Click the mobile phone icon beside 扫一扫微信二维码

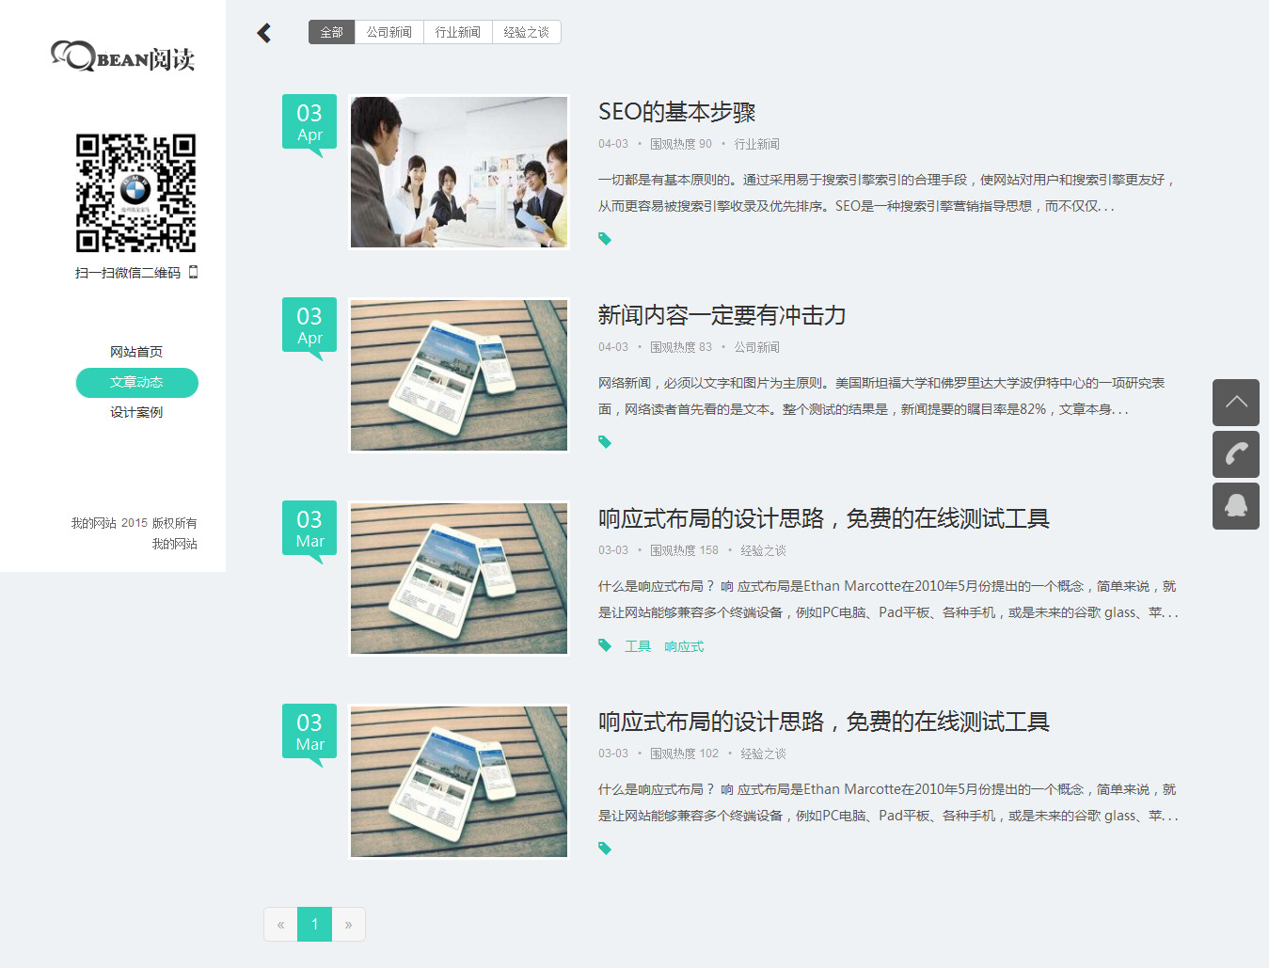pyautogui.click(x=194, y=273)
